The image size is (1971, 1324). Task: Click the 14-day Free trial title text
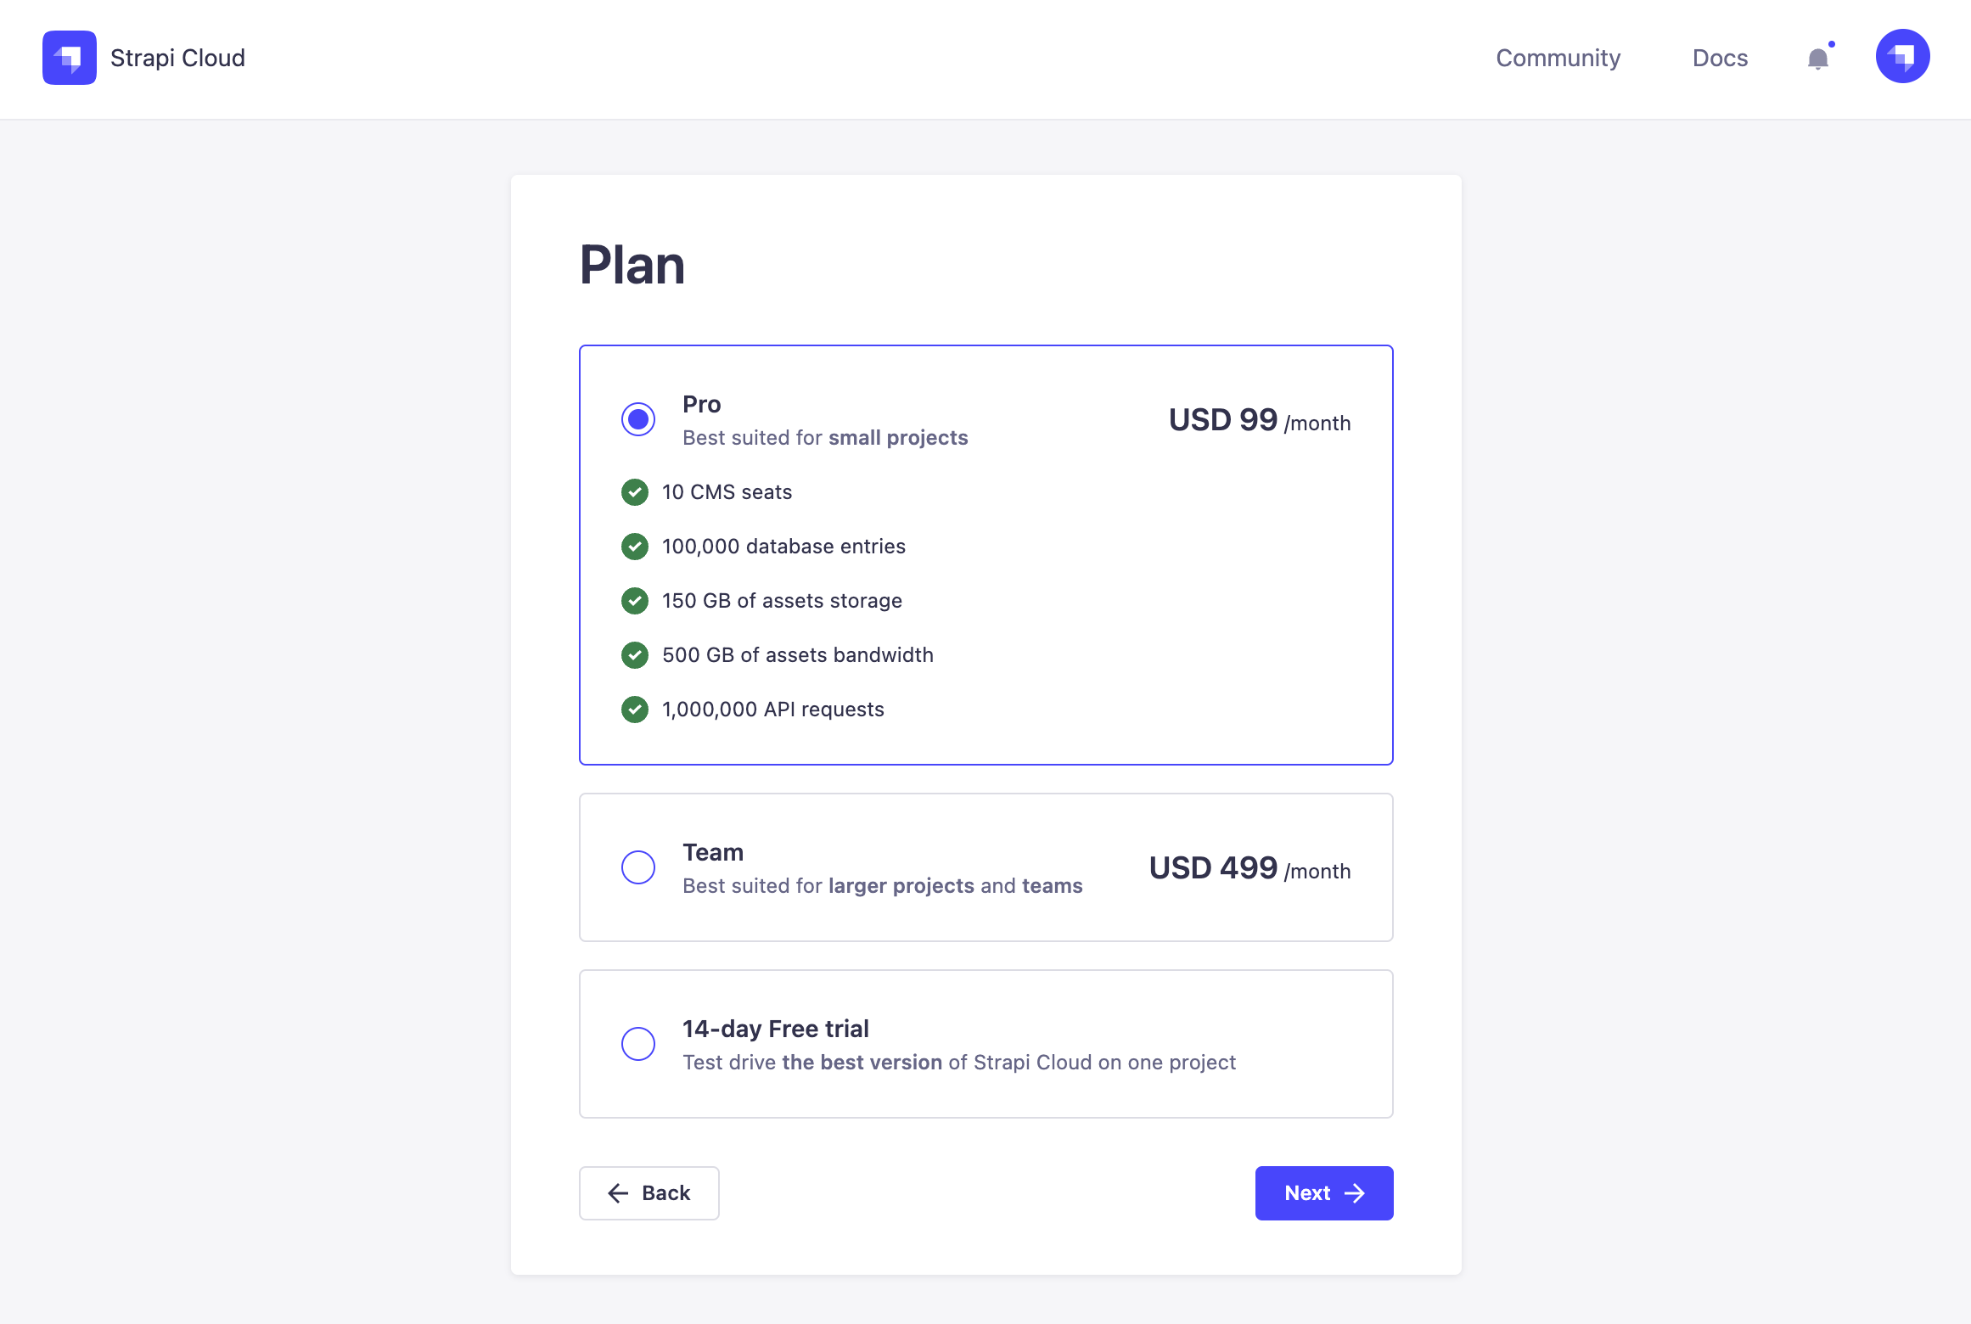(776, 1029)
